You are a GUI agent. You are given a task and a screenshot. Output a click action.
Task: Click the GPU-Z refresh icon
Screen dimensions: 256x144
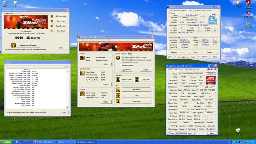212,69
